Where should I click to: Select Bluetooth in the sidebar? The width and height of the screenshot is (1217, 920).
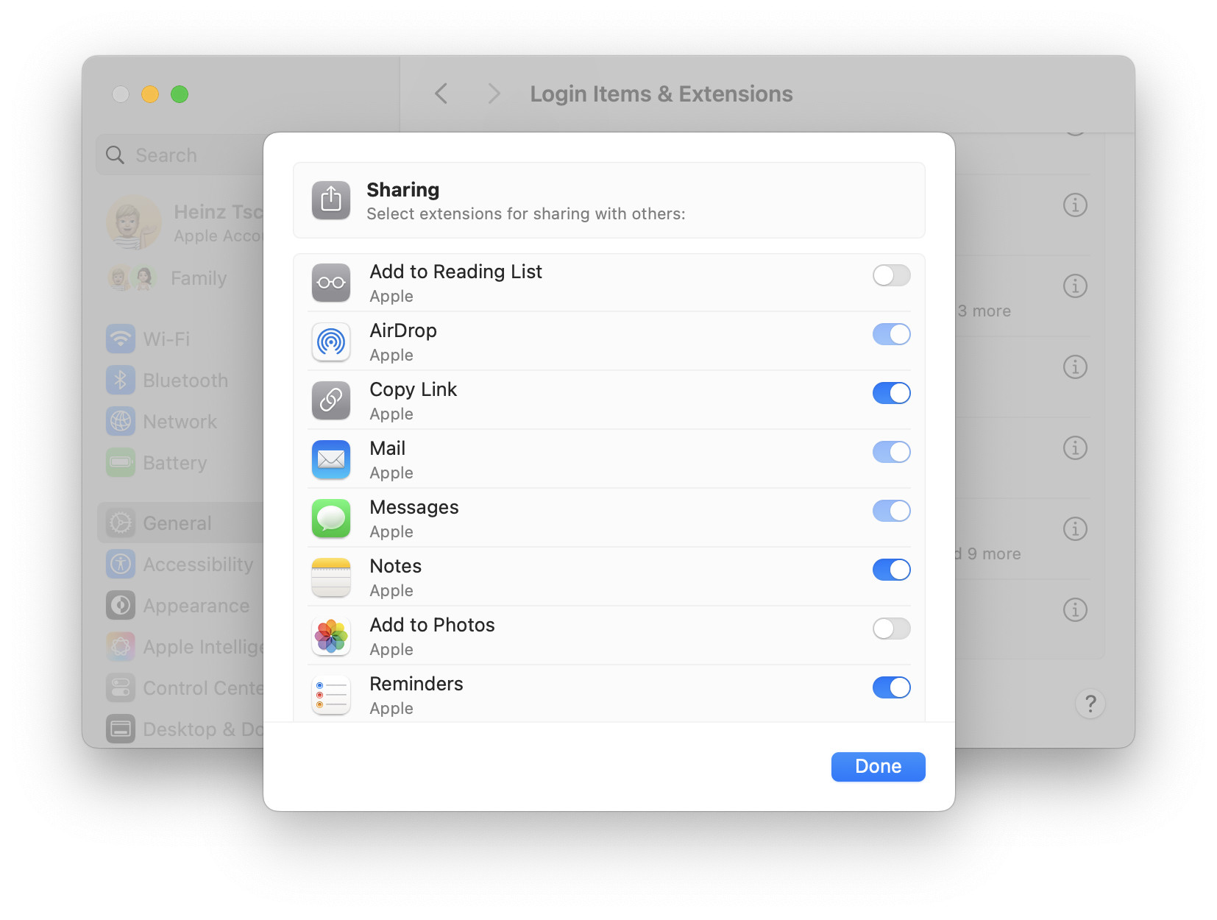click(180, 380)
